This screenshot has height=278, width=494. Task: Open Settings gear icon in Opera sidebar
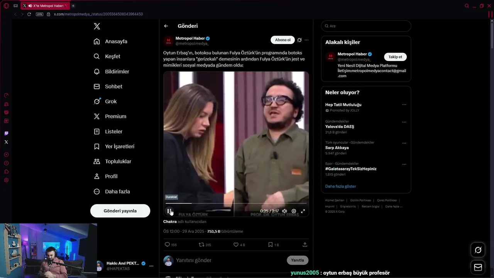6,180
